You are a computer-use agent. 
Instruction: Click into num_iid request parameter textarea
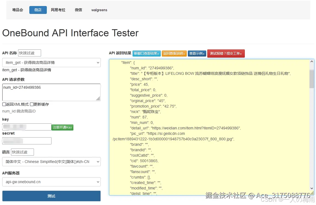[x=51, y=92]
